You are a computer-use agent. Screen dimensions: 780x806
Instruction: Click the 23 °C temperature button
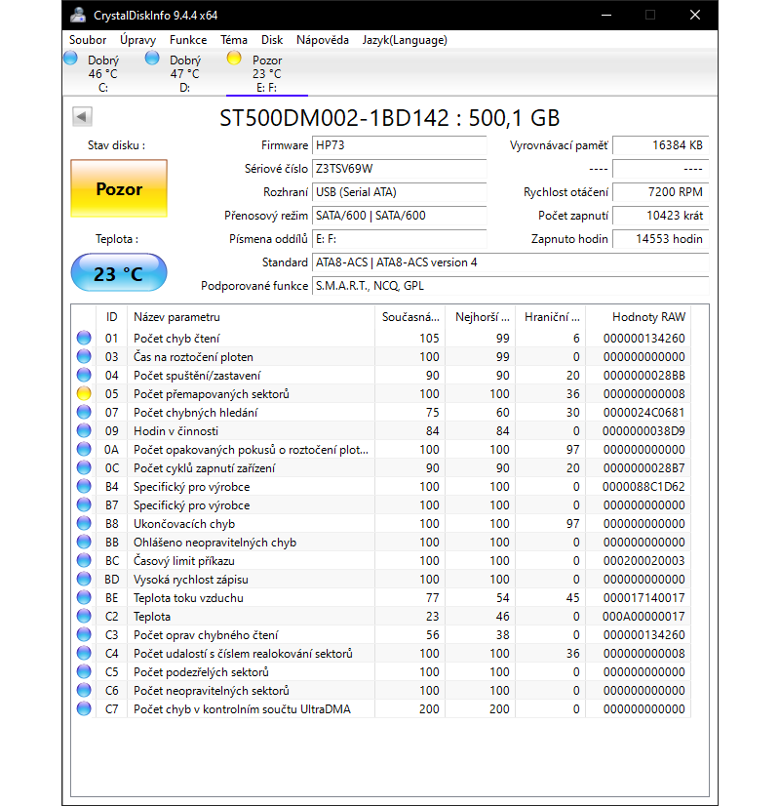pyautogui.click(x=119, y=272)
